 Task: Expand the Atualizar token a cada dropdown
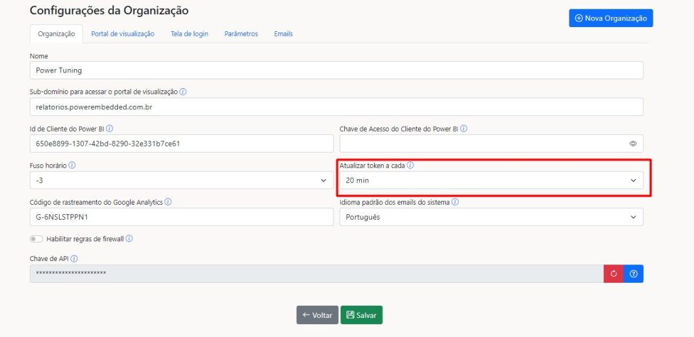point(491,180)
